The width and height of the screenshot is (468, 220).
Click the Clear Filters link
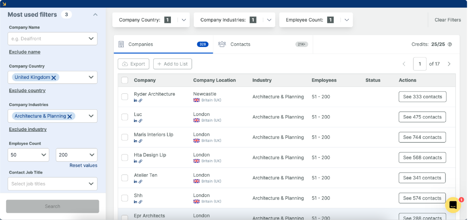tap(448, 20)
